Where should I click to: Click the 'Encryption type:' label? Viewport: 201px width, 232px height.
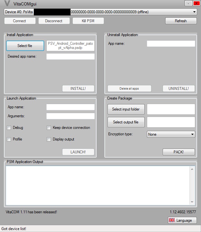click(120, 134)
